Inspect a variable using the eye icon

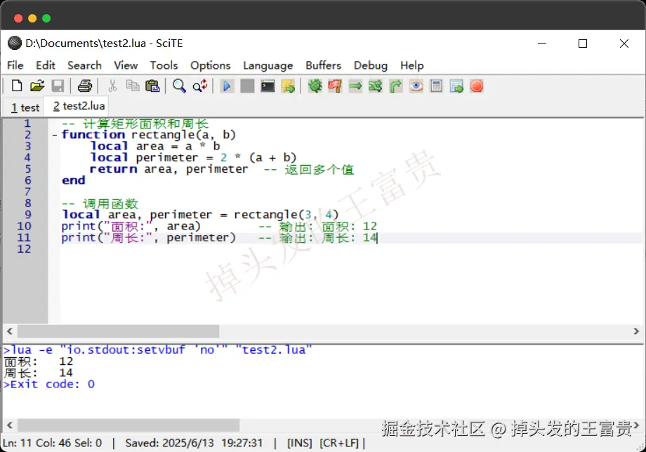click(x=416, y=86)
